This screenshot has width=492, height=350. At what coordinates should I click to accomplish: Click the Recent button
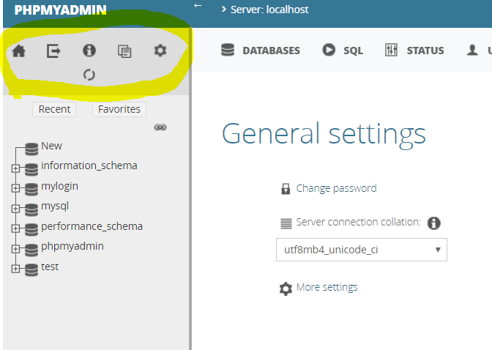click(x=54, y=109)
